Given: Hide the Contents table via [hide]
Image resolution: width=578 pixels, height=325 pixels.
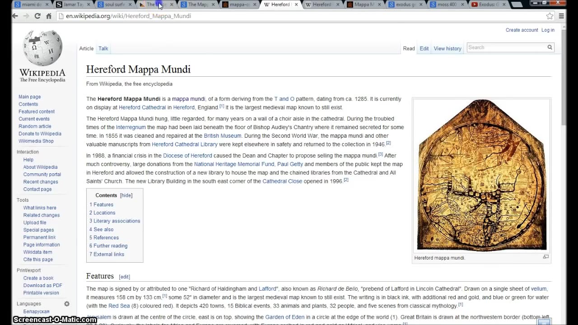Looking at the screenshot, I should [126, 195].
